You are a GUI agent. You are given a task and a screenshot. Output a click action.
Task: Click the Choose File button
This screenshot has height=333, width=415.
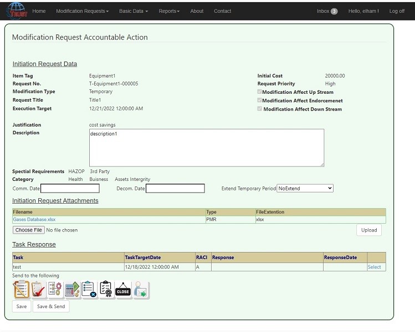point(29,230)
